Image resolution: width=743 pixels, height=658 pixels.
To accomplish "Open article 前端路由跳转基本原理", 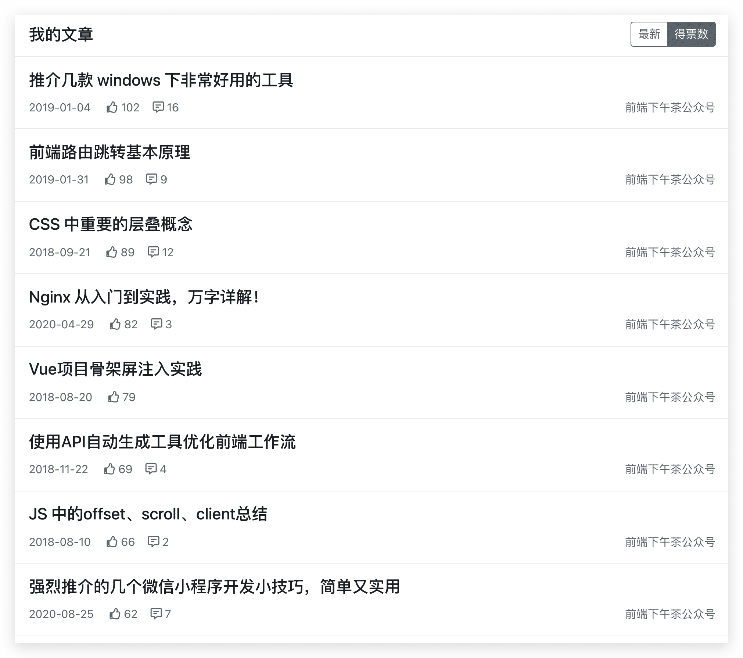I will point(110,152).
